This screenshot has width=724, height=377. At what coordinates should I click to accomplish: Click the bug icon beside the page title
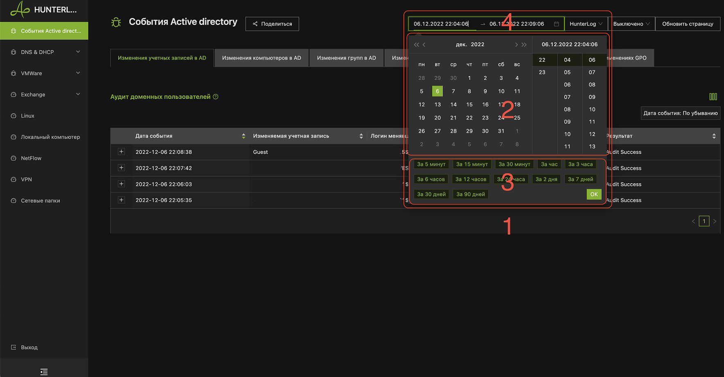116,22
